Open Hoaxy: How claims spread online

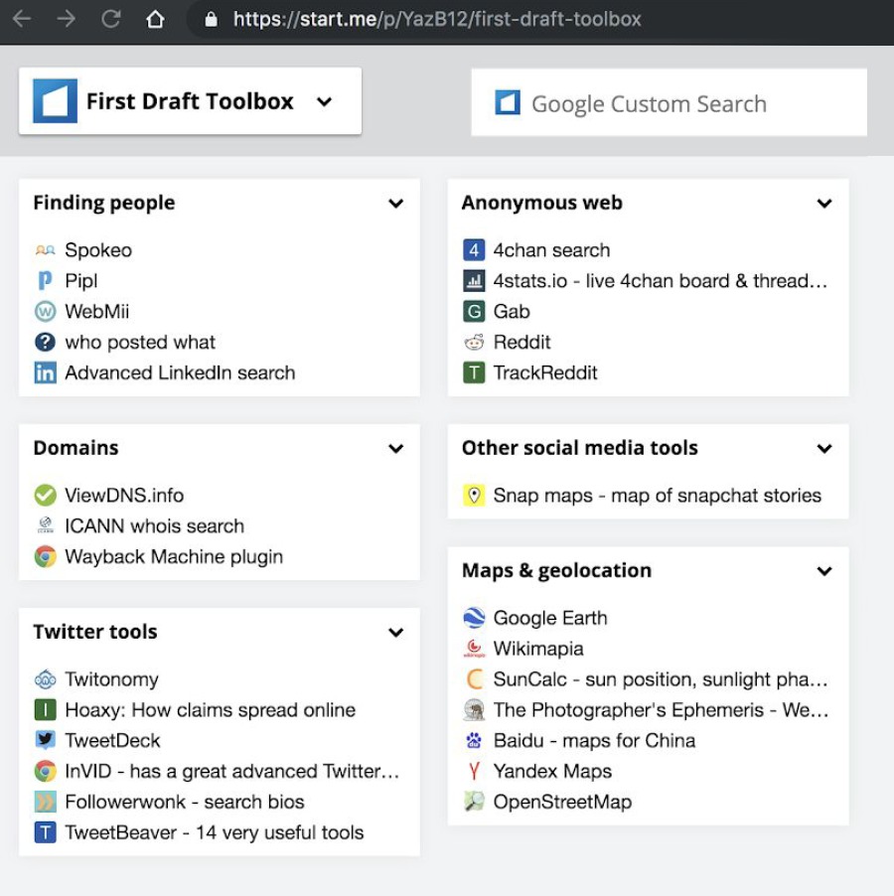pyautogui.click(x=210, y=710)
